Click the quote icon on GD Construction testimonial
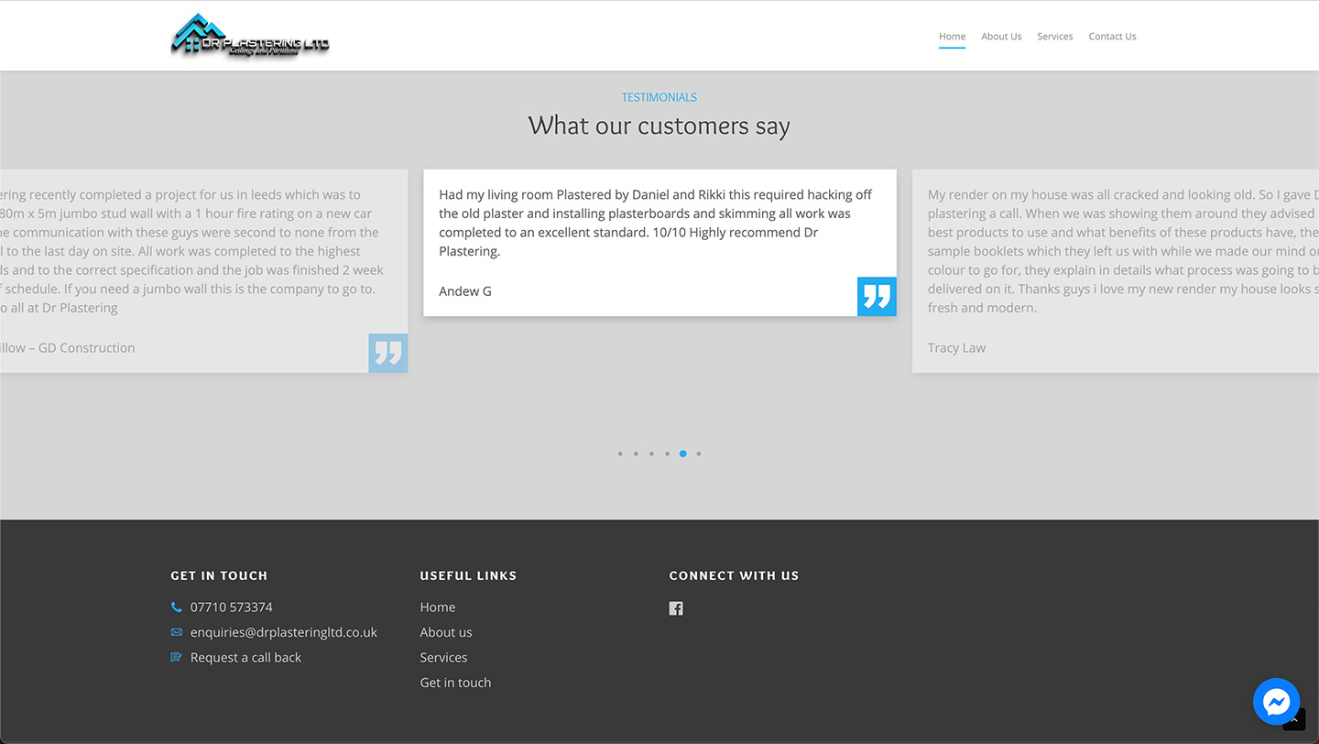The image size is (1319, 744). tap(388, 353)
